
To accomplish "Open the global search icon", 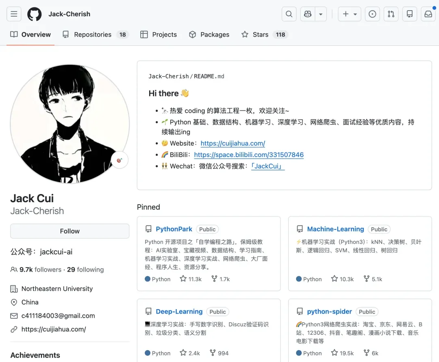I will 289,14.
